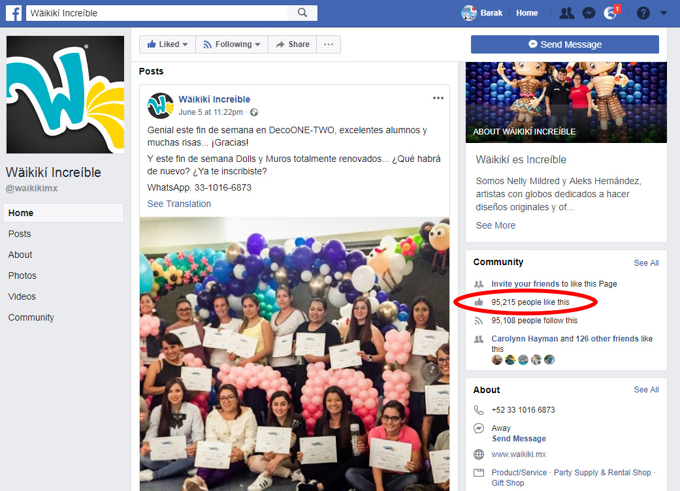Select Videos in left sidebar
Image resolution: width=680 pixels, height=491 pixels.
(22, 296)
